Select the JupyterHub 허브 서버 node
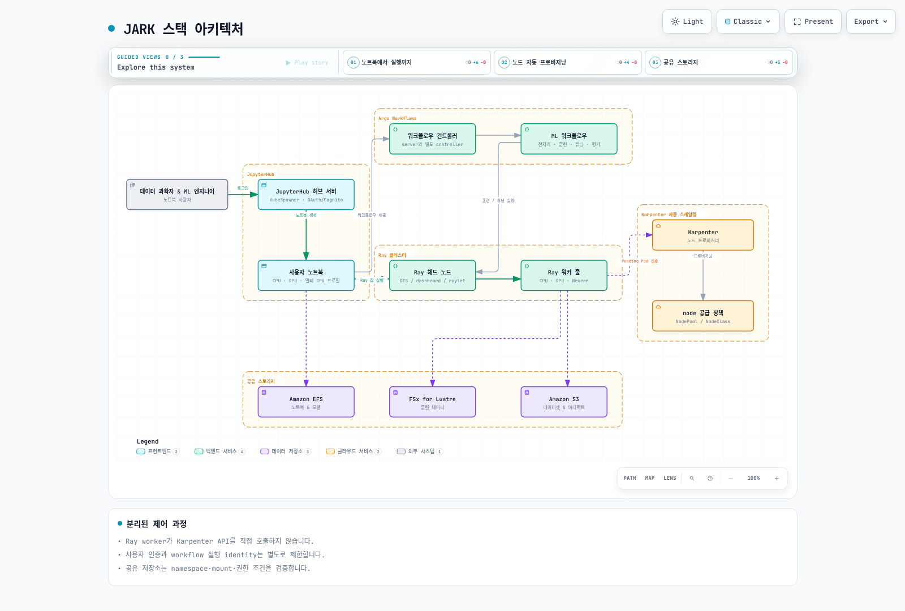 [306, 195]
